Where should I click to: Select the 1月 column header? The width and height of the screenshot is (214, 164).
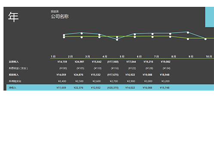[53, 57]
